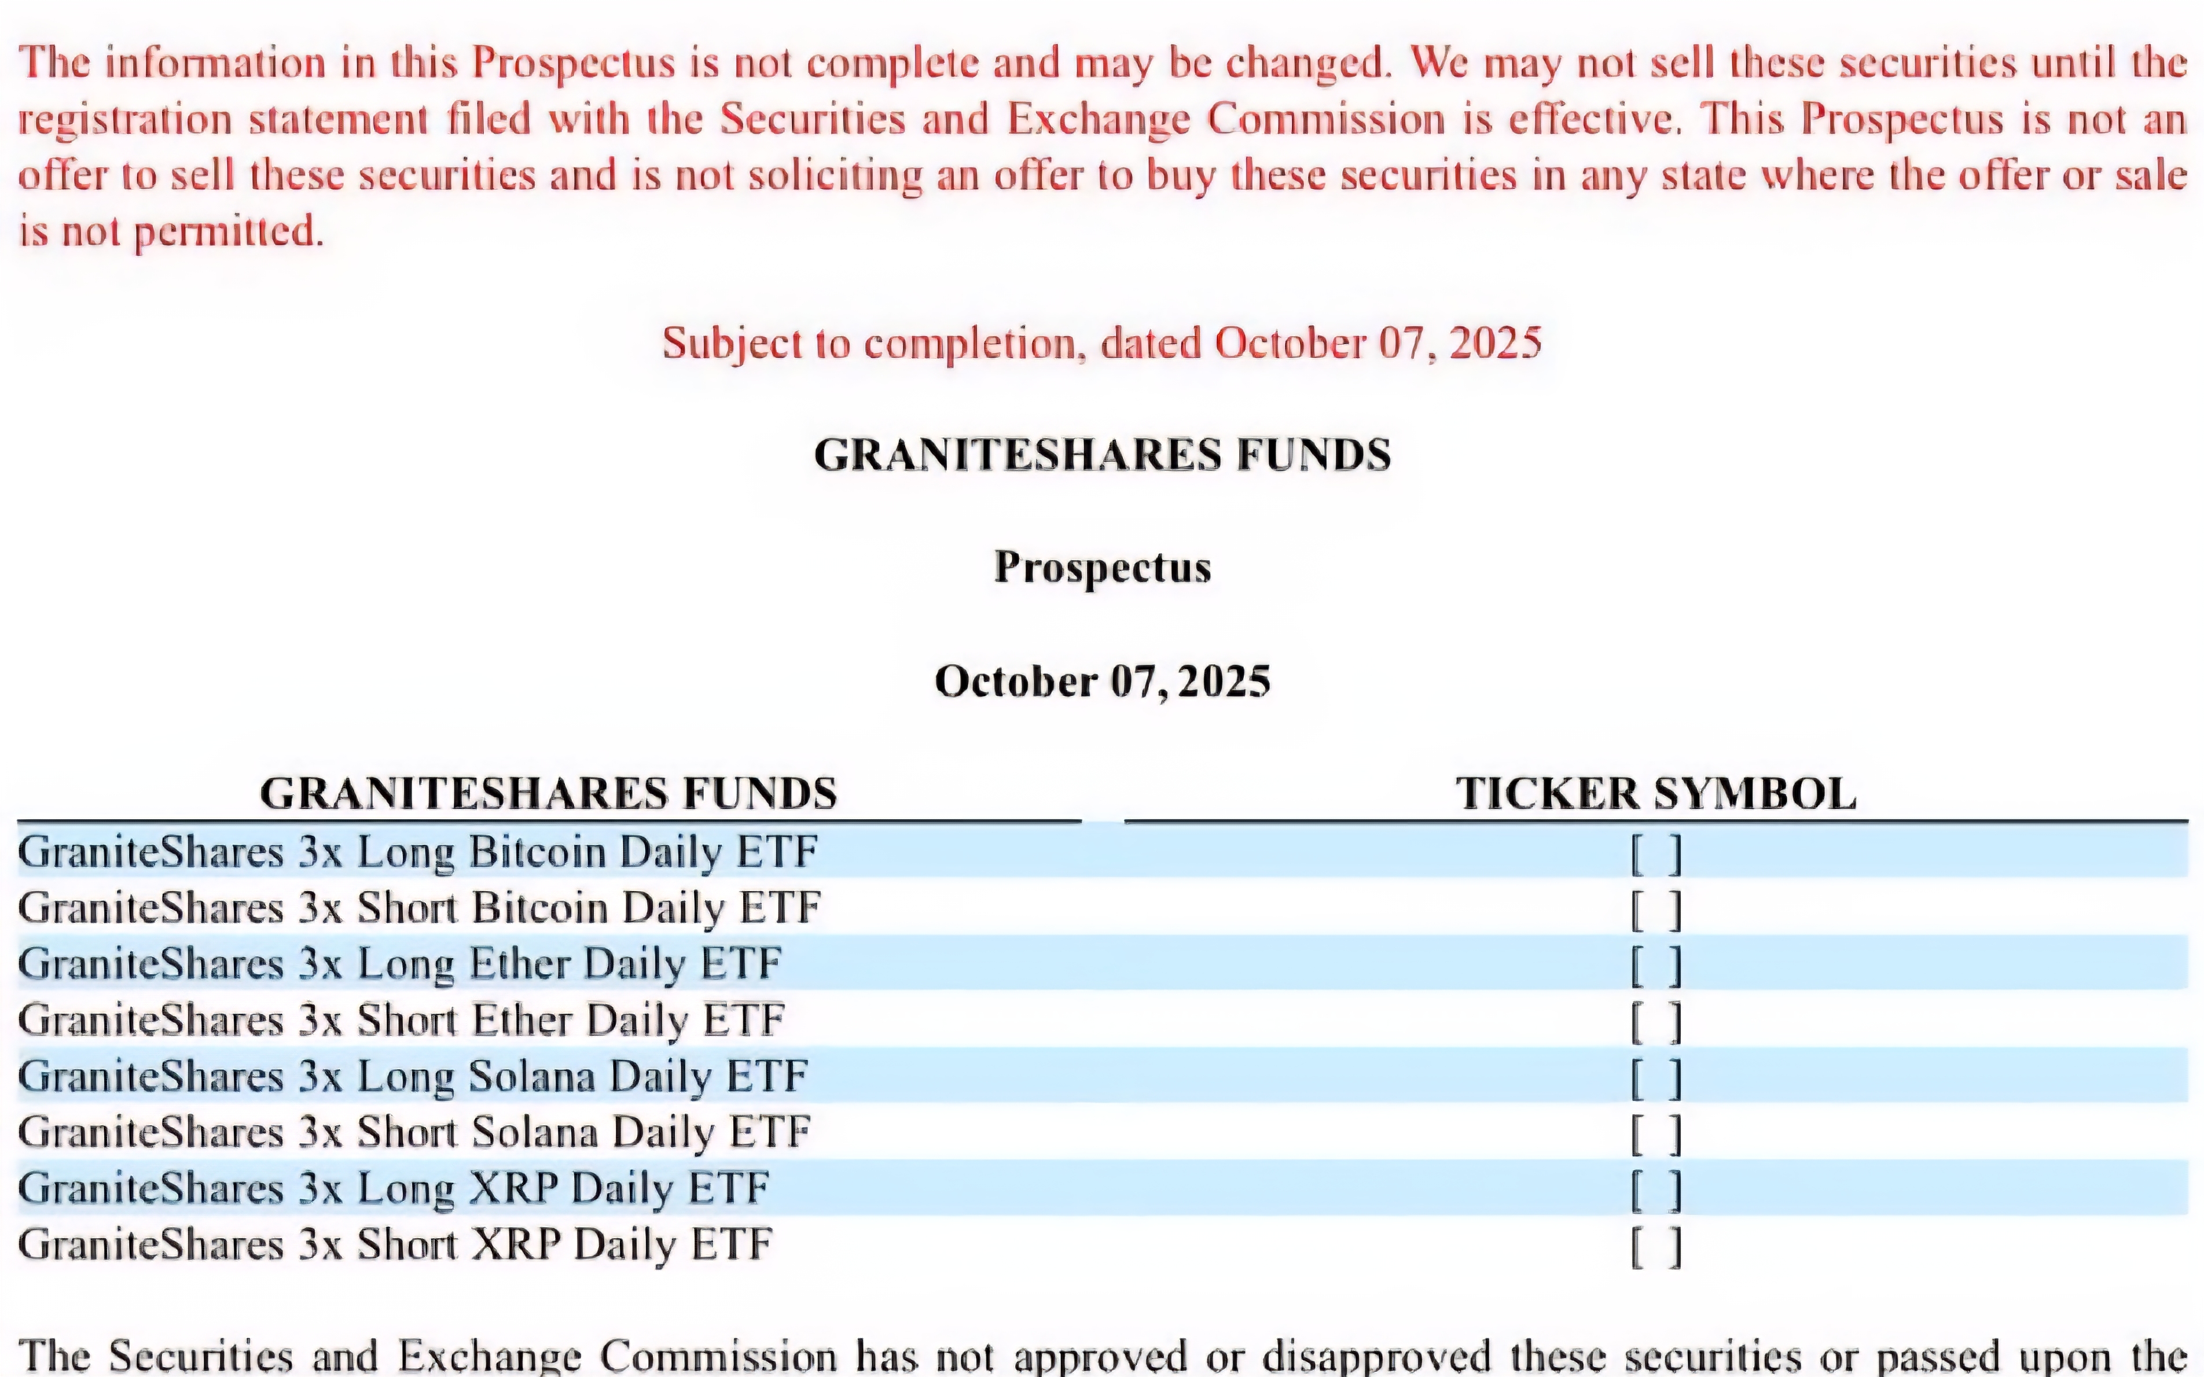Select GraniteShares 3x Long Ether Daily ETF name
The width and height of the screenshot is (2204, 1377).
coord(400,963)
